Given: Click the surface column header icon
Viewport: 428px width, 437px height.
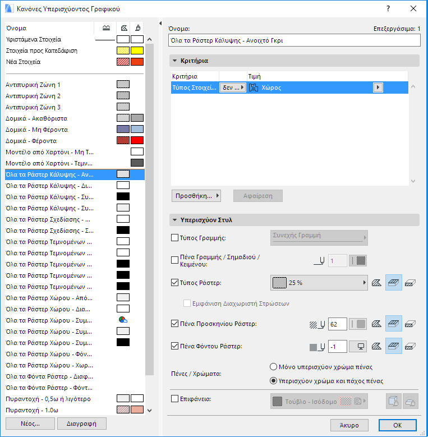Looking at the screenshot, I should pyautogui.click(x=137, y=28).
